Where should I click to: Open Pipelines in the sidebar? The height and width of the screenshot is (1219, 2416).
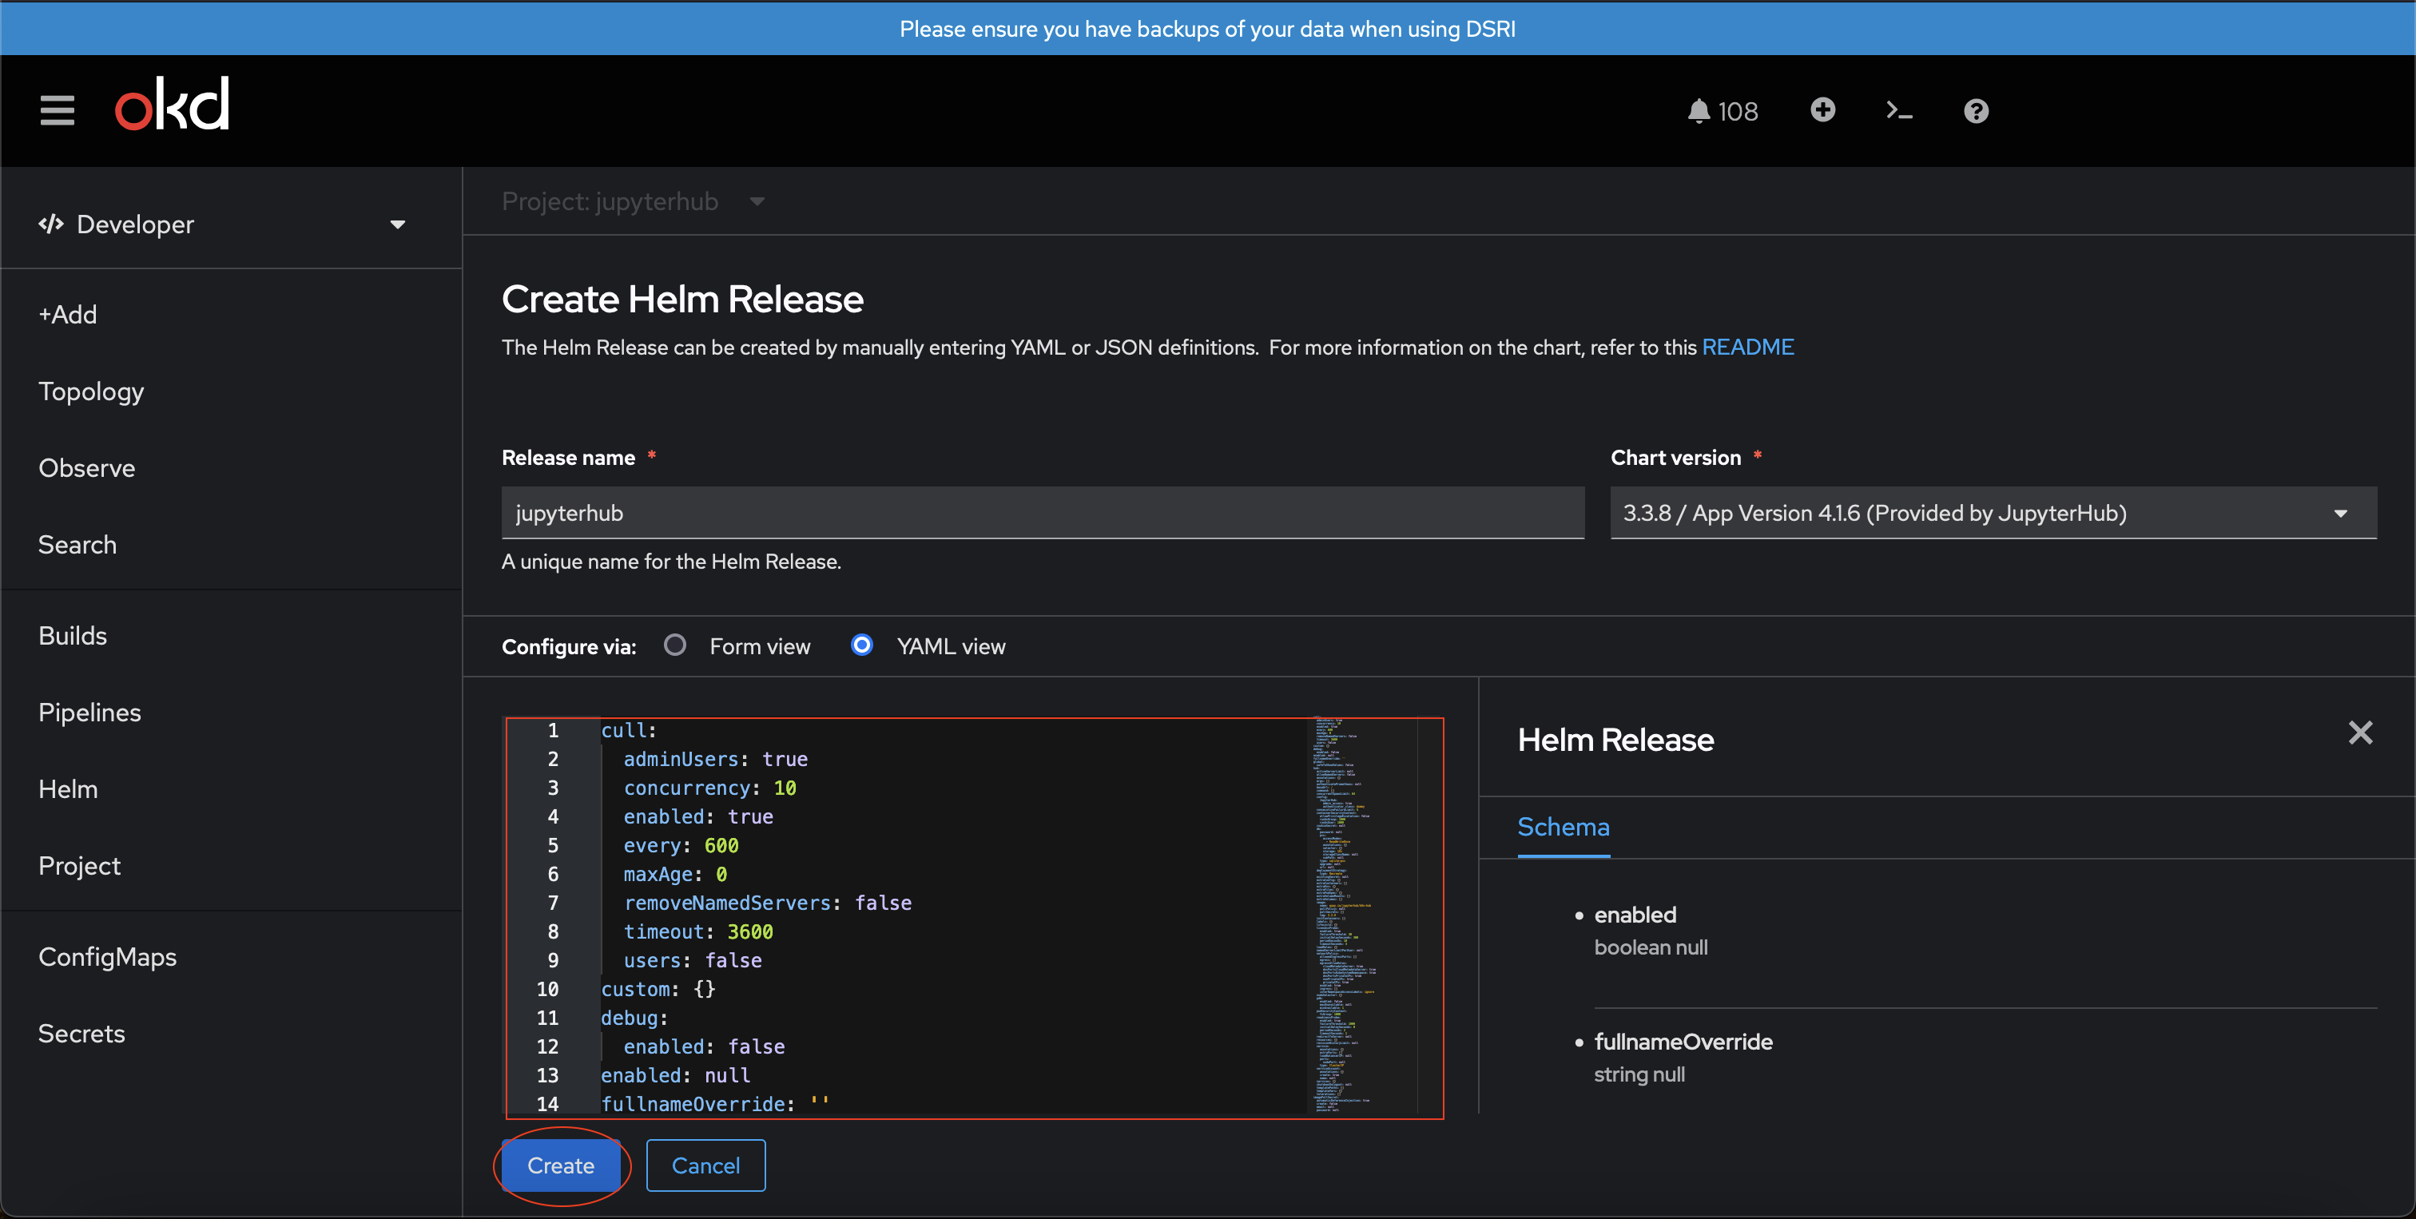89,713
